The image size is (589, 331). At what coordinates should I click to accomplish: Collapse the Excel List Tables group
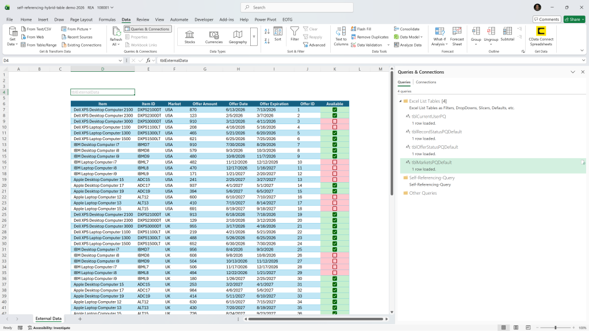click(400, 101)
